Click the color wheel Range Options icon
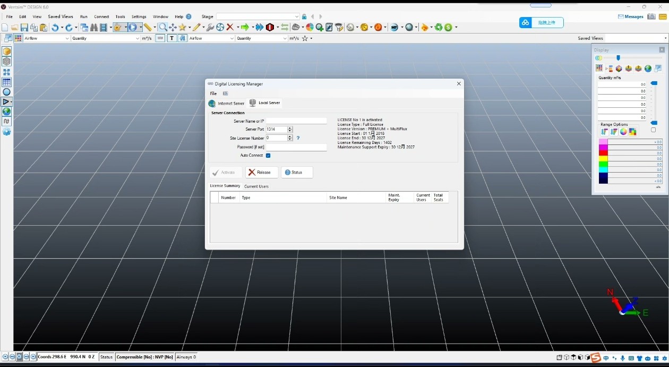 623,132
